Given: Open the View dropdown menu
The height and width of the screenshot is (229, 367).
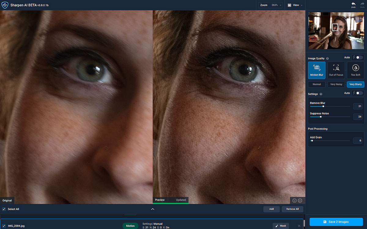Looking at the screenshot, I should tap(295, 5).
